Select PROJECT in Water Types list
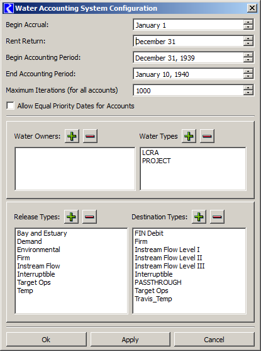The image size is (261, 351). [x=157, y=161]
